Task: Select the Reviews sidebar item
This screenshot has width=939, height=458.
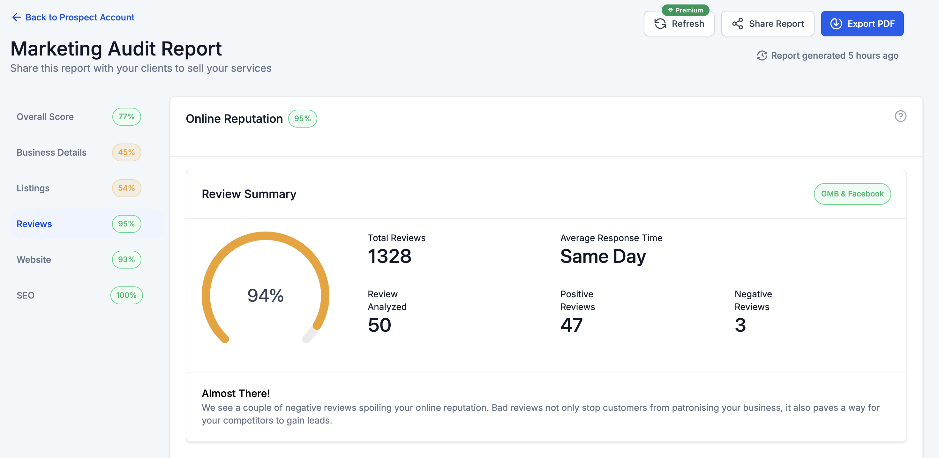Action: point(34,224)
